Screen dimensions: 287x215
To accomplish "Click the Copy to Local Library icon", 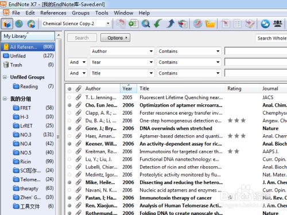I will (121, 24).
